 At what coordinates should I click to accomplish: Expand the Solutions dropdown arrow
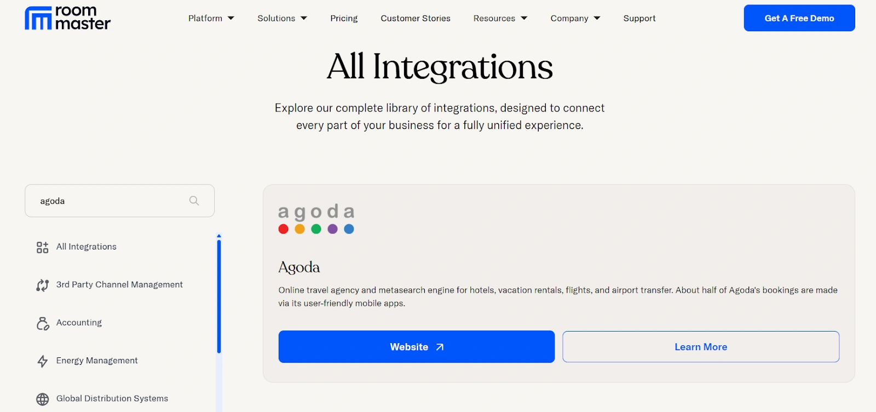304,18
